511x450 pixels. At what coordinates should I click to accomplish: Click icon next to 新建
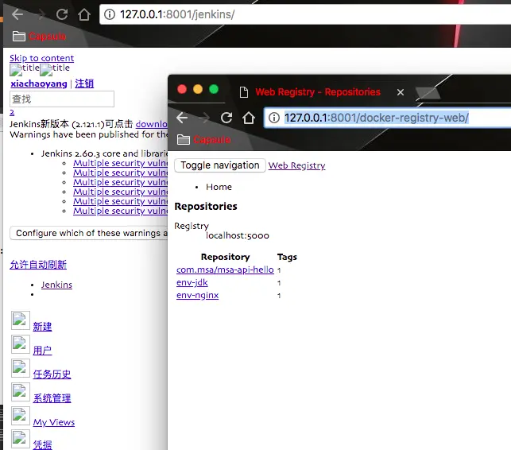21,320
